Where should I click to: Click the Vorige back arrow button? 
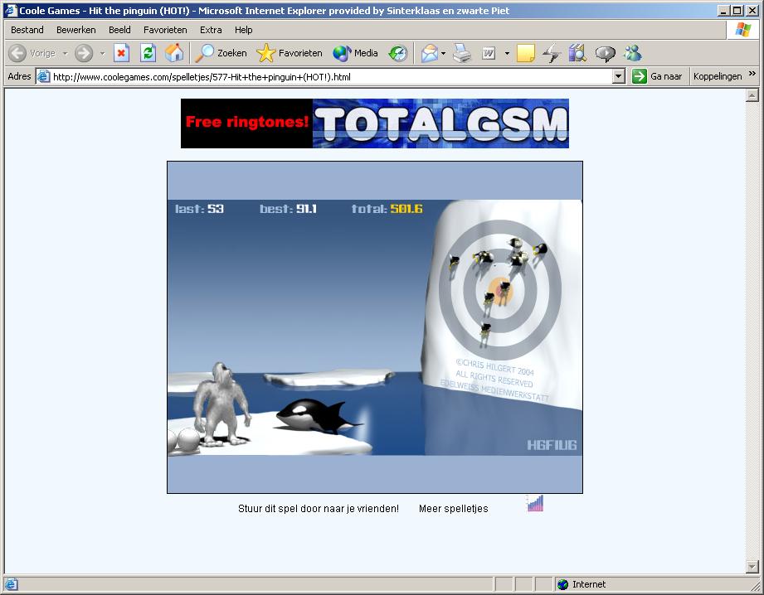click(32, 53)
